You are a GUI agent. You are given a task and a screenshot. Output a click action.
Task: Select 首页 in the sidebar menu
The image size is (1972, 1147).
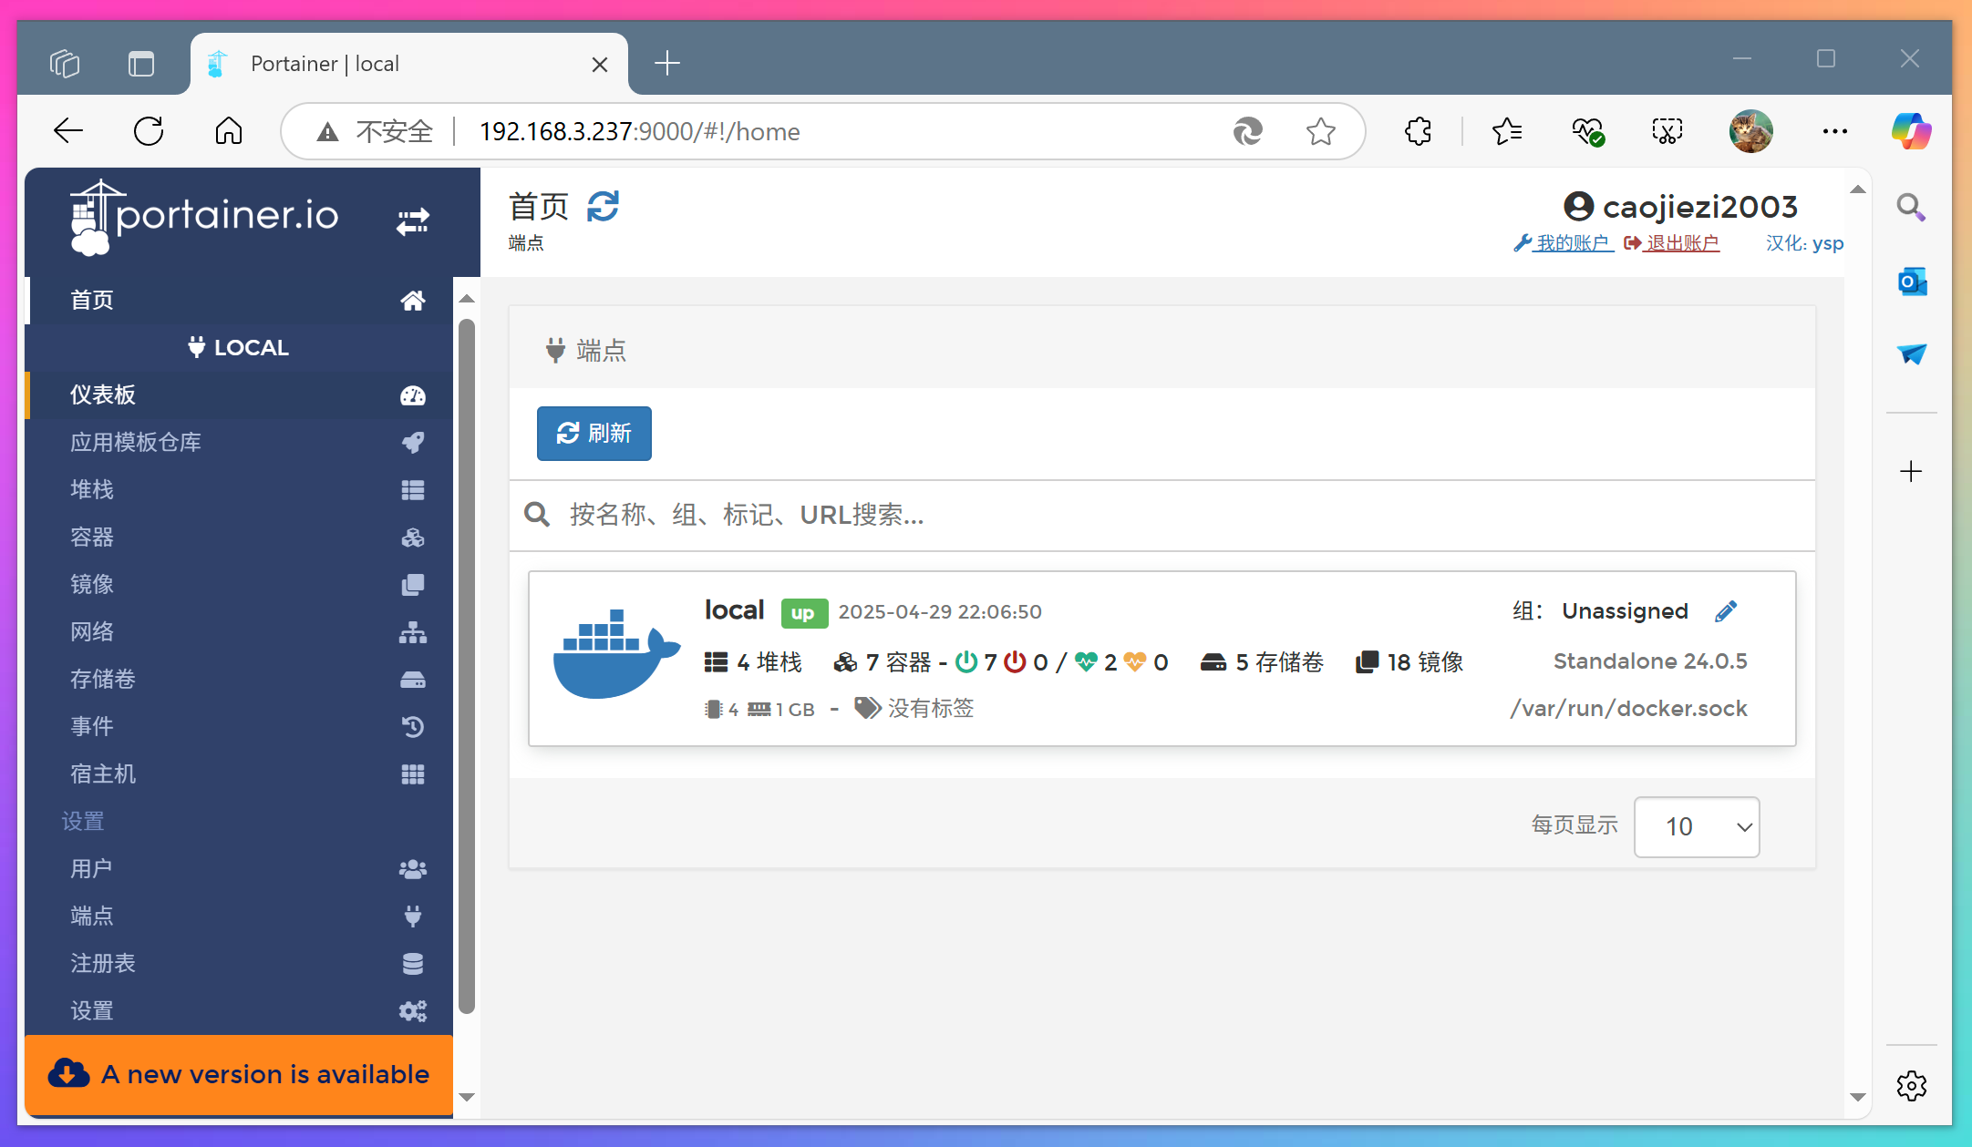pos(91,300)
